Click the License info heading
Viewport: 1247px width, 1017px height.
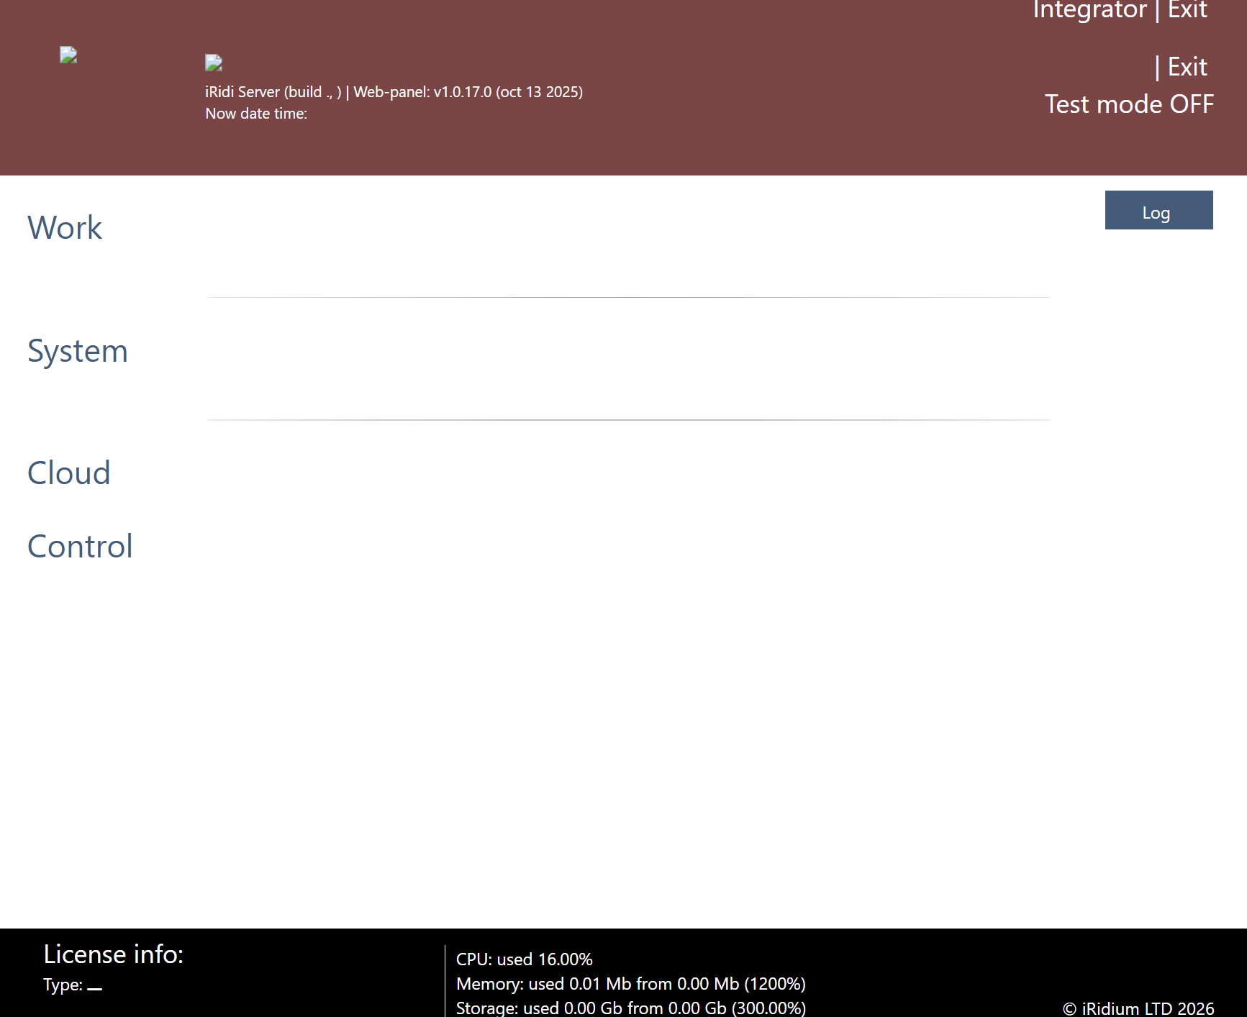114,954
